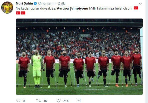The height and width of the screenshot is (103, 148).
Task: Click the like count showing 214
Action: click(66, 101)
